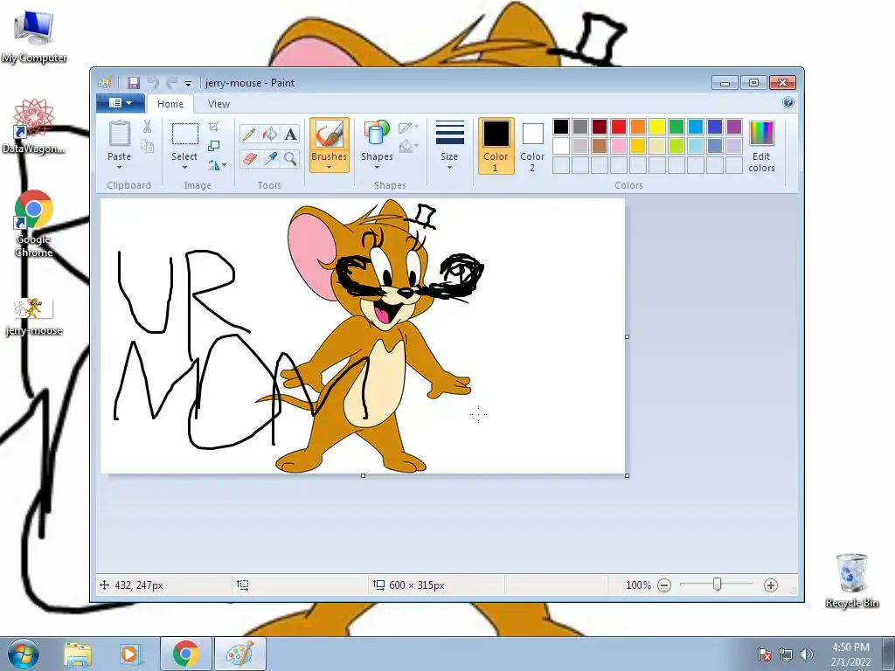Pick the purple color swatch
This screenshot has height=671, width=895.
(734, 127)
